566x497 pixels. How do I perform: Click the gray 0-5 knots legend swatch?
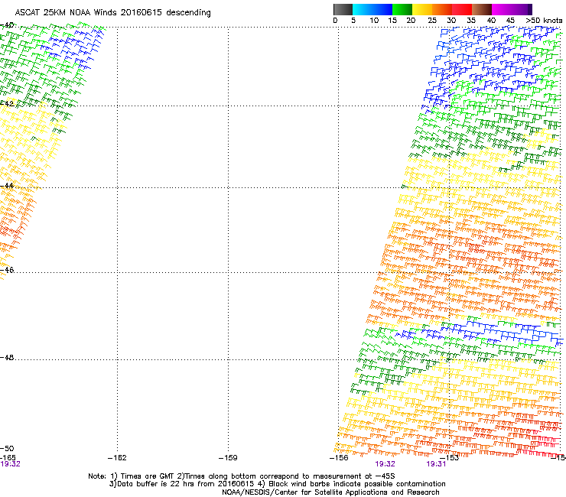pyautogui.click(x=343, y=9)
